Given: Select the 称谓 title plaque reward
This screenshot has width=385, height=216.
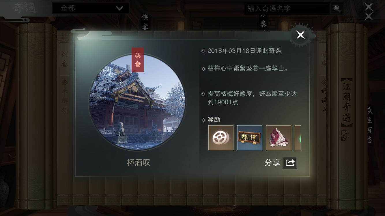Looking at the screenshot, I should click(250, 138).
